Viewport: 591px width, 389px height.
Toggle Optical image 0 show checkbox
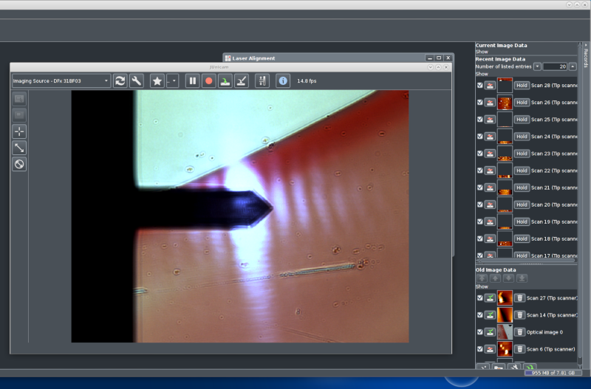[x=480, y=332]
